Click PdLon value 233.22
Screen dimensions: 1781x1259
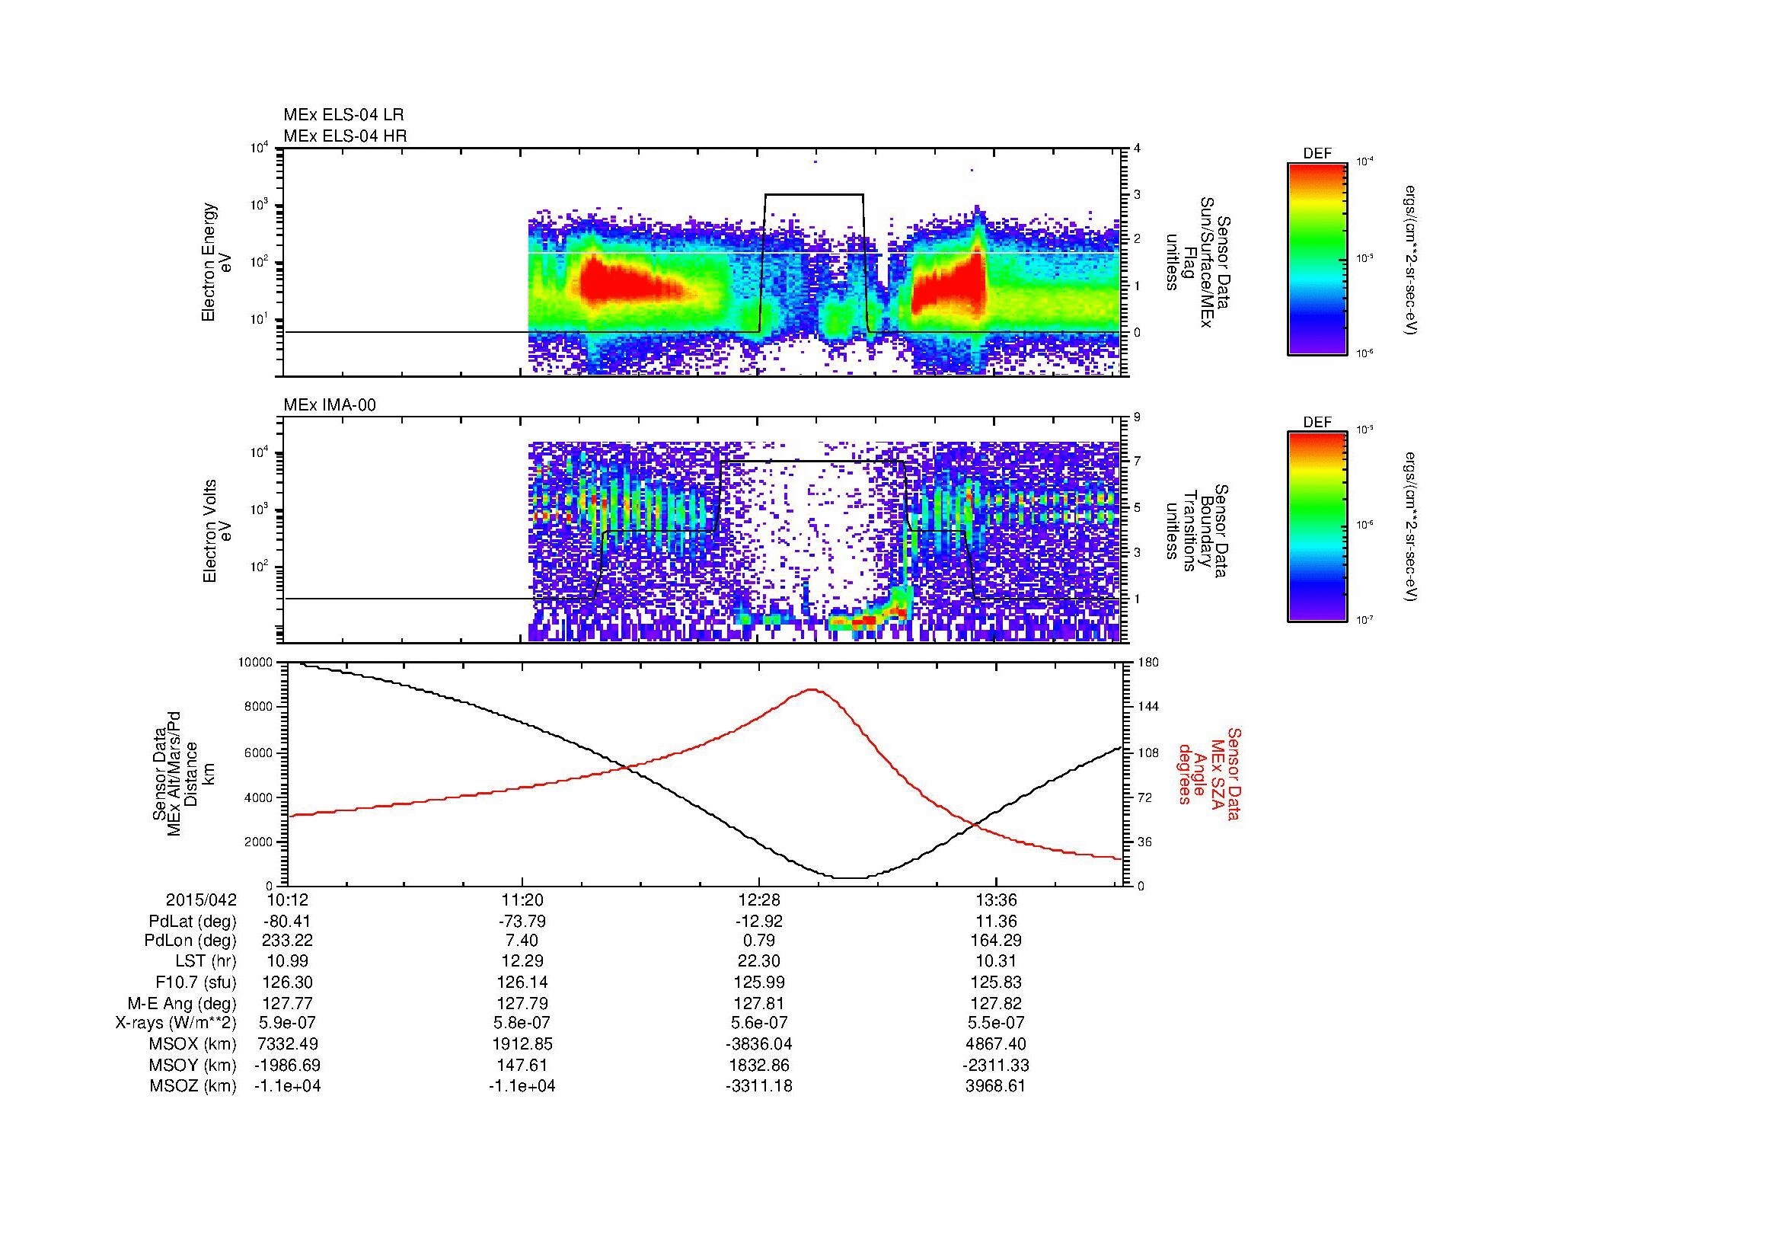287,941
